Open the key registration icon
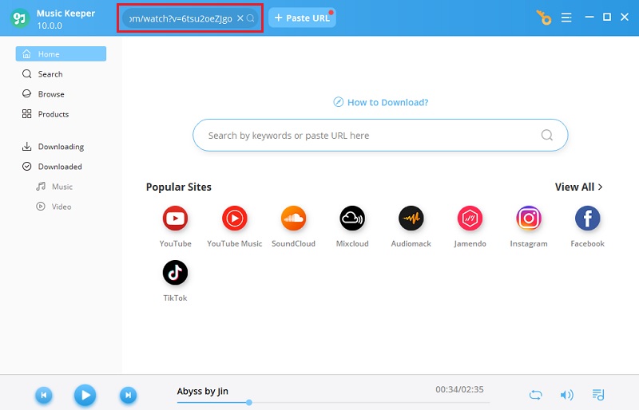The width and height of the screenshot is (639, 410). tap(544, 18)
